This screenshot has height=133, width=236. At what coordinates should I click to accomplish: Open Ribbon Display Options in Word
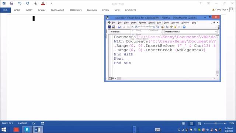(x=208, y=3)
